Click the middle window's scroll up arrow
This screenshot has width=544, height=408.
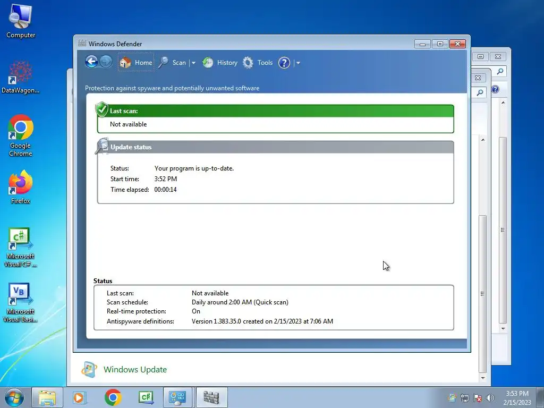pyautogui.click(x=482, y=140)
